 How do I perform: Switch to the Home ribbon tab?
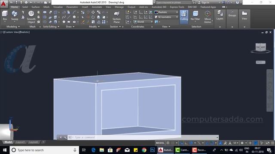click(x=14, y=7)
